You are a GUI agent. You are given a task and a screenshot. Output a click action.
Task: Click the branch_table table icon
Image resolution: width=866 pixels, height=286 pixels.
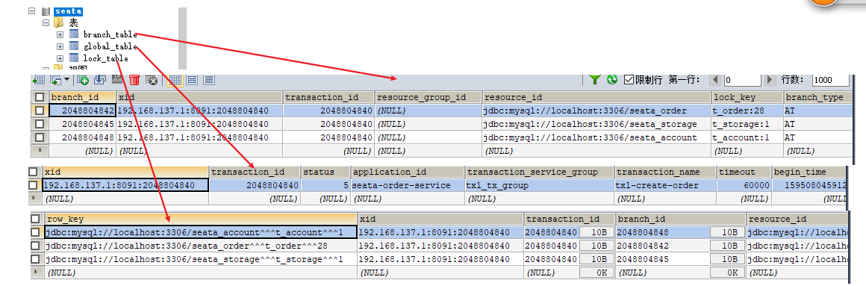pos(73,34)
